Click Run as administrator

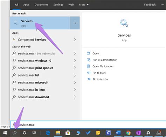tap(104, 60)
